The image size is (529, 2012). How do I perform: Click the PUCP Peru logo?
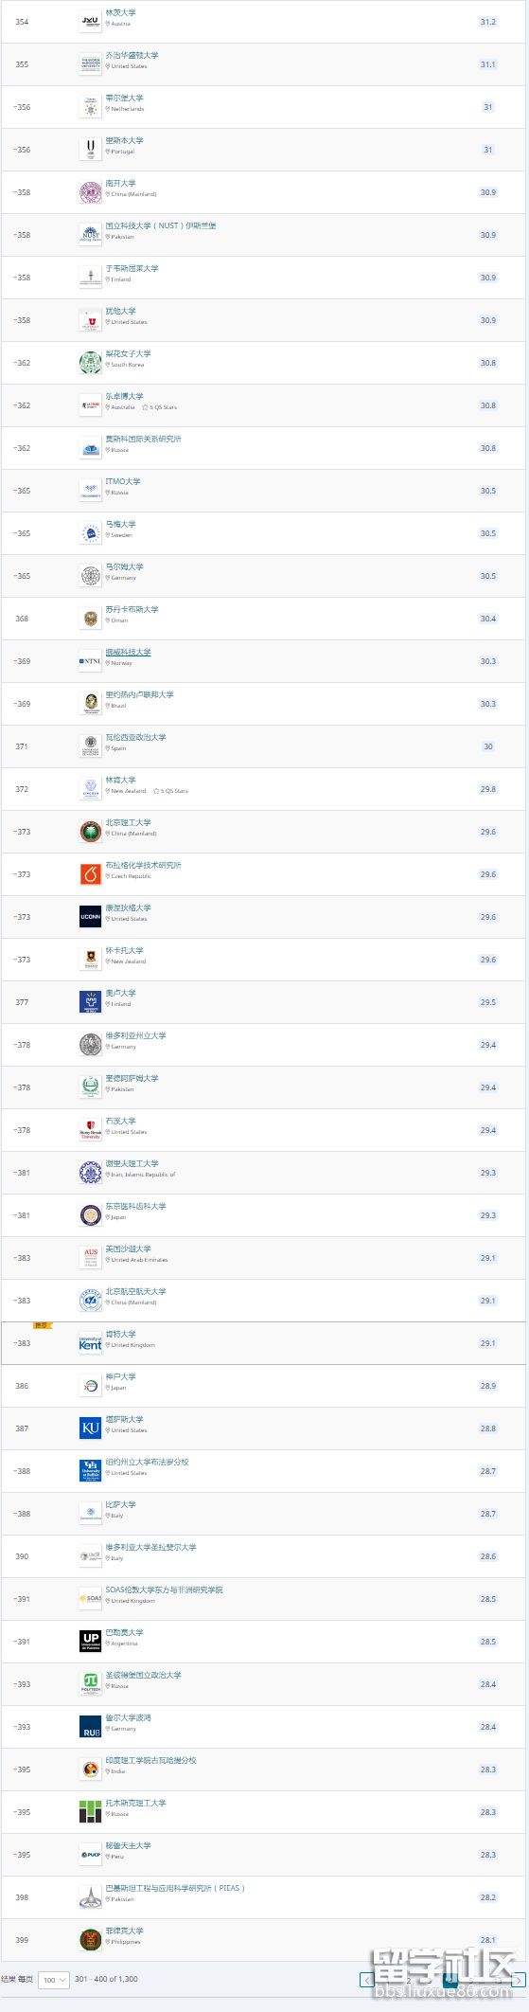tap(90, 1854)
